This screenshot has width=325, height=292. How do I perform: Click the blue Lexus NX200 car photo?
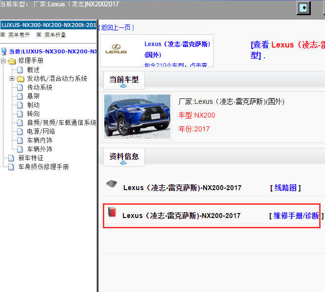tap(138, 116)
